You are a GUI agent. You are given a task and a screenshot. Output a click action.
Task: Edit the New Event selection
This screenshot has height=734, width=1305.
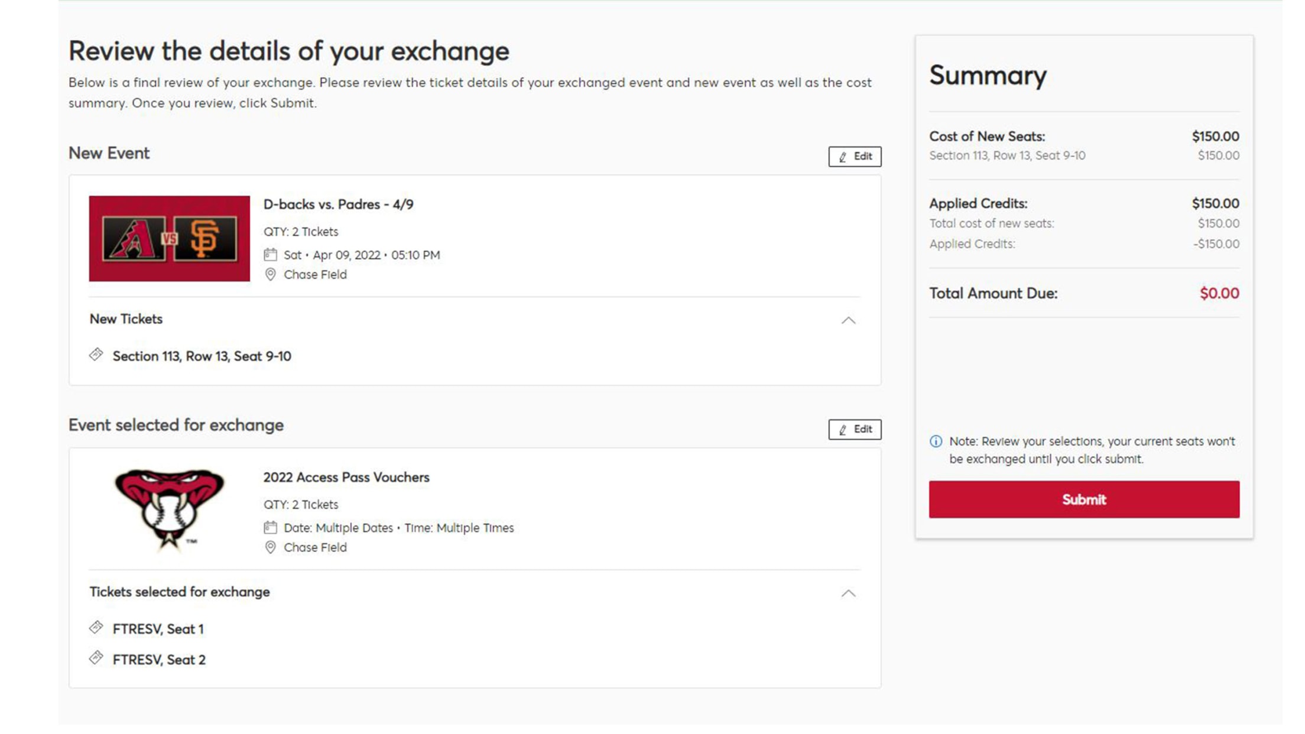855,157
